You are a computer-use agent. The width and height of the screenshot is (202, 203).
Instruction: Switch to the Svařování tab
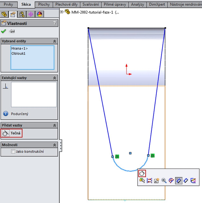tap(91, 5)
